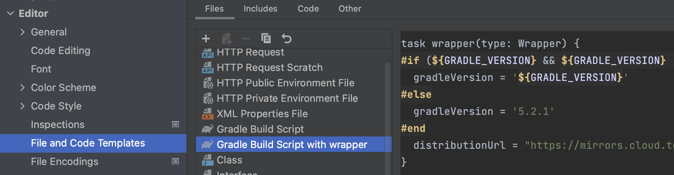
Task: Click the Copy Template icon
Action: [266, 39]
